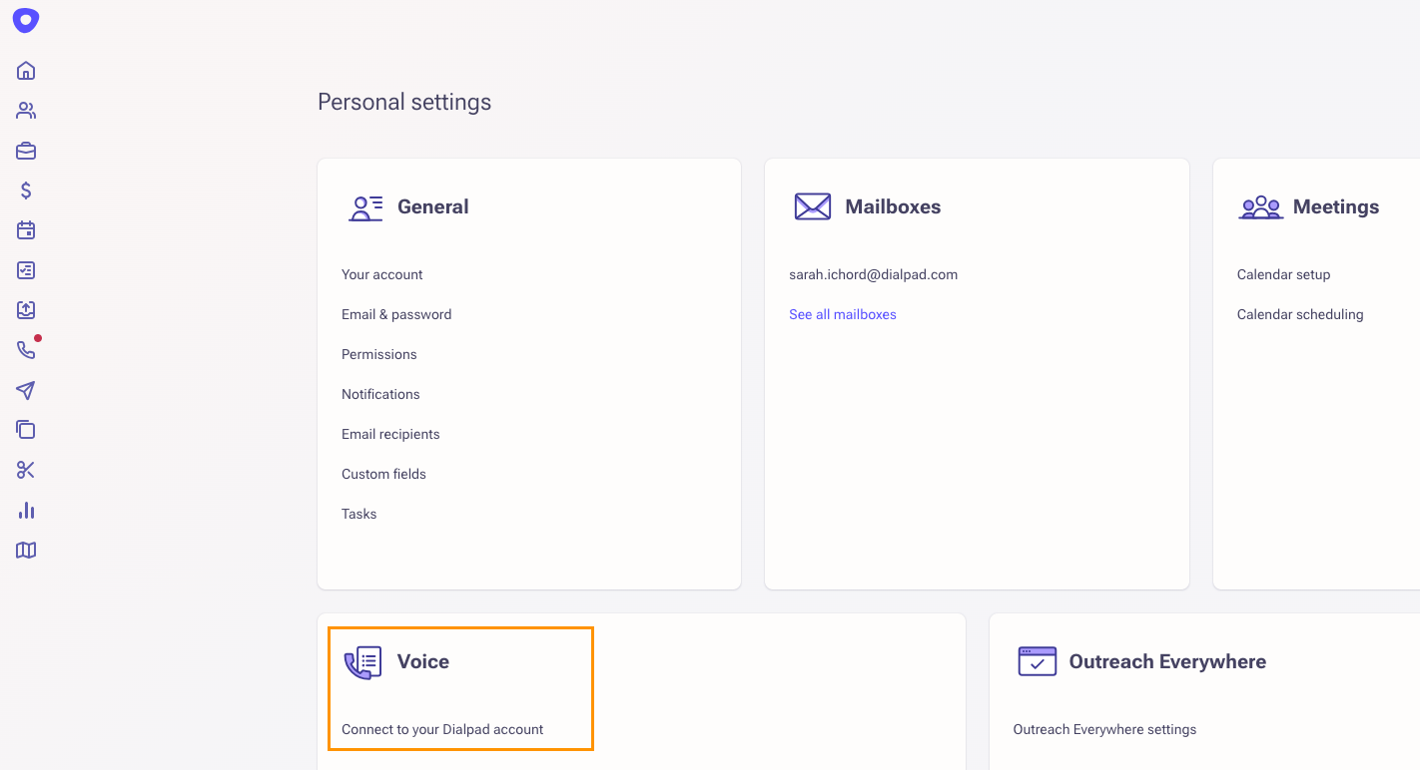Image resolution: width=1420 pixels, height=770 pixels.
Task: Go to Permissions settings
Action: [379, 354]
